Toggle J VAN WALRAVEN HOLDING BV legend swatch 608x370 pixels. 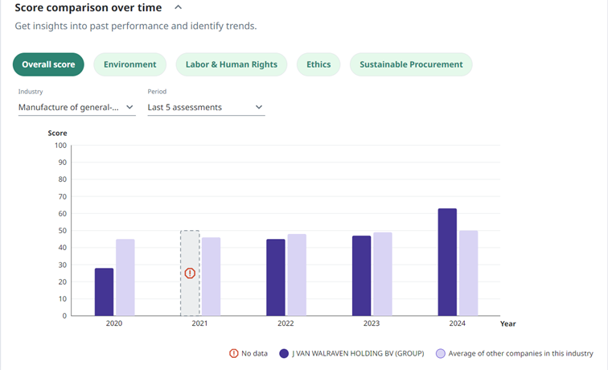pos(284,353)
